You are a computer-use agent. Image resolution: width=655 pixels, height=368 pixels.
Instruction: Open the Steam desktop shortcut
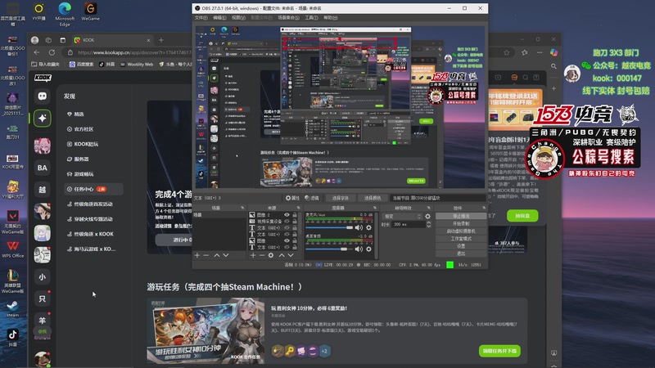click(12, 309)
